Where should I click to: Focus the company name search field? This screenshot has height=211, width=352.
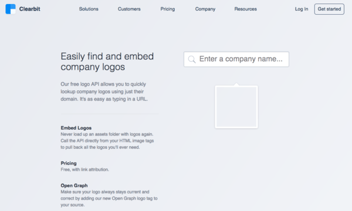[236, 59]
